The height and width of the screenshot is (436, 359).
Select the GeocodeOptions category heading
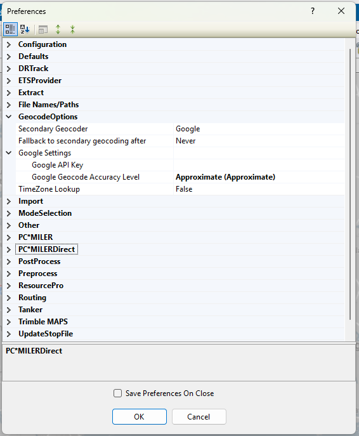(48, 117)
